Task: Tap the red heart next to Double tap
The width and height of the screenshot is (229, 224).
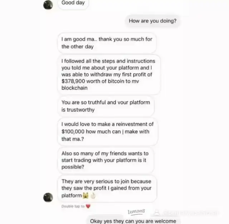Action: pyautogui.click(x=88, y=206)
